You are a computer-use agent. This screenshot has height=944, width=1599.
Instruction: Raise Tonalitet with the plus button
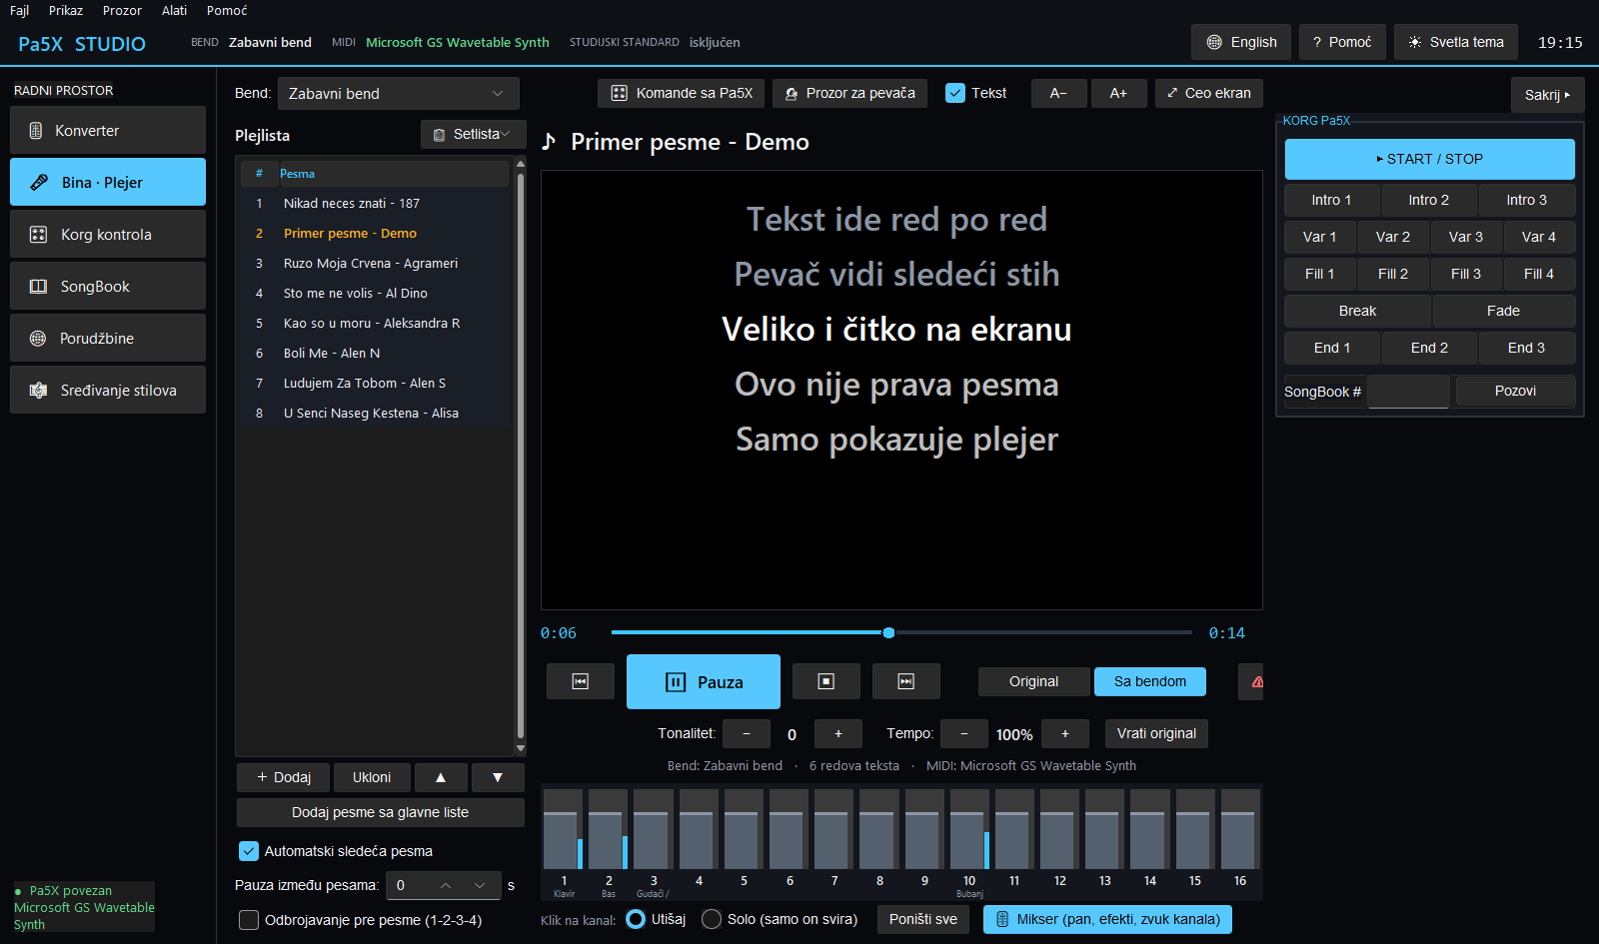tap(838, 734)
